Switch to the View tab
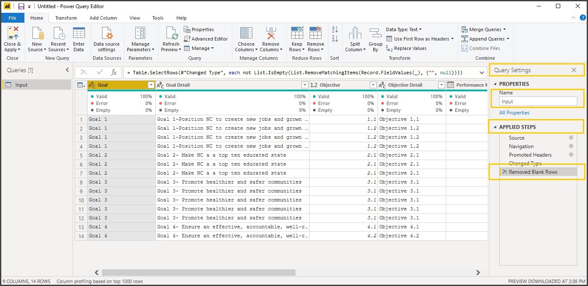Screen dimensions: 588x286 135,18
